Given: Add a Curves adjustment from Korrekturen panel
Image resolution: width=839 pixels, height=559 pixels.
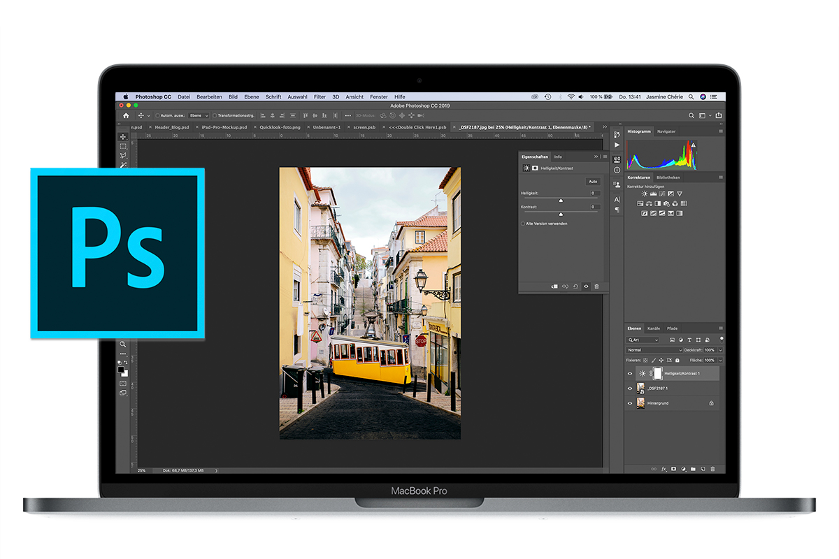Looking at the screenshot, I should (662, 194).
